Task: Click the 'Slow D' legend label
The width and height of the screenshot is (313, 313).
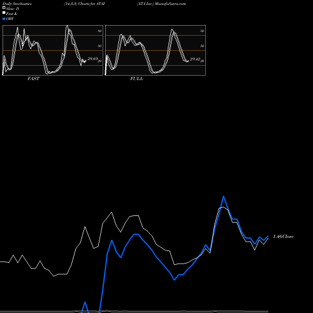Action: 13,9
